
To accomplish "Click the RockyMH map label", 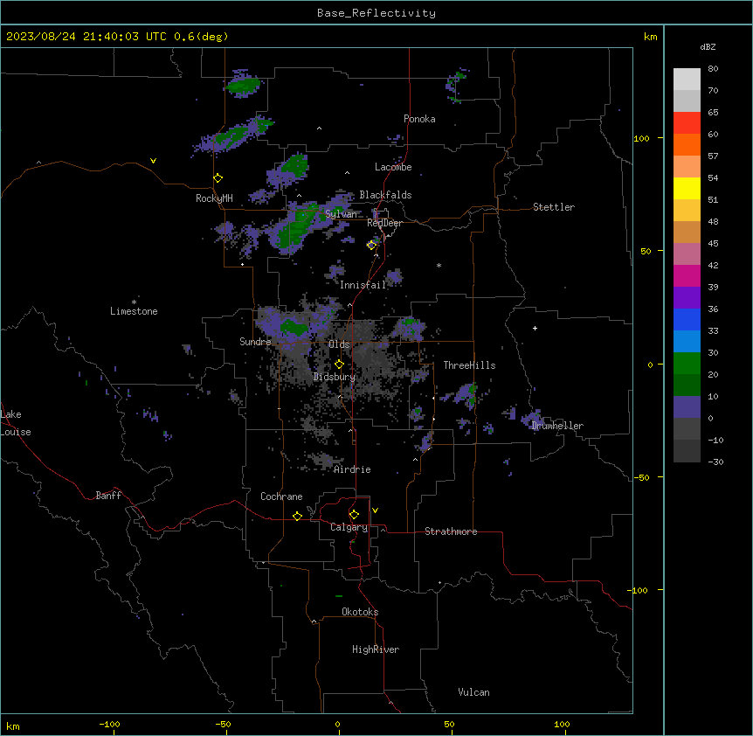I will pos(214,198).
